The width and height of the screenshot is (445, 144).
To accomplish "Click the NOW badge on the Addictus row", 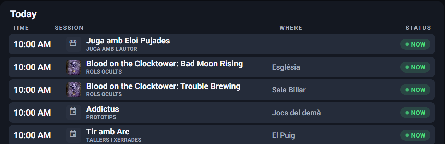I will pyautogui.click(x=415, y=113).
